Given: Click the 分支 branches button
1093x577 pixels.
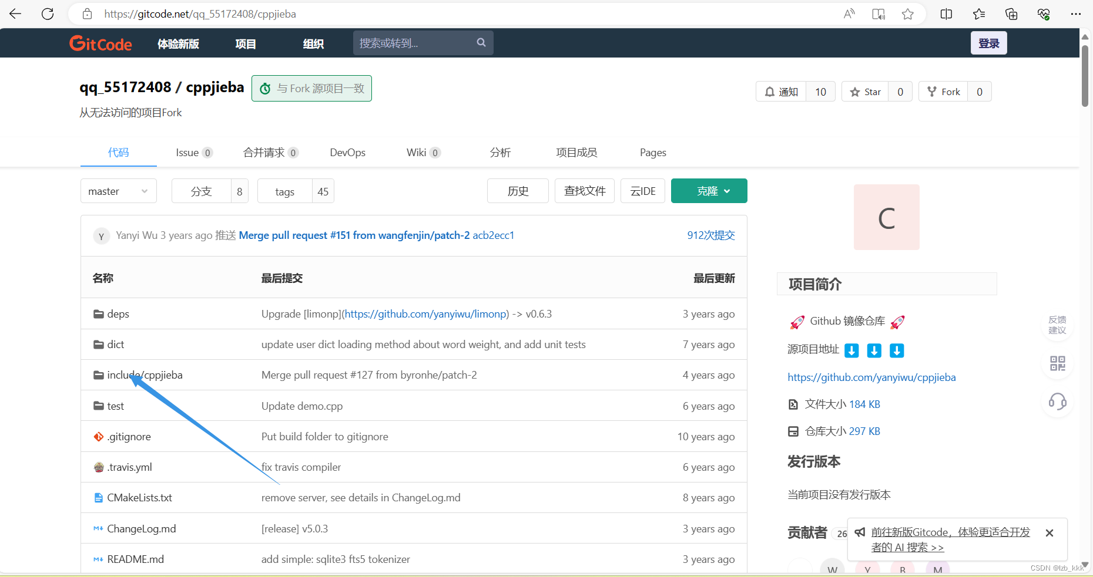Looking at the screenshot, I should 202,191.
